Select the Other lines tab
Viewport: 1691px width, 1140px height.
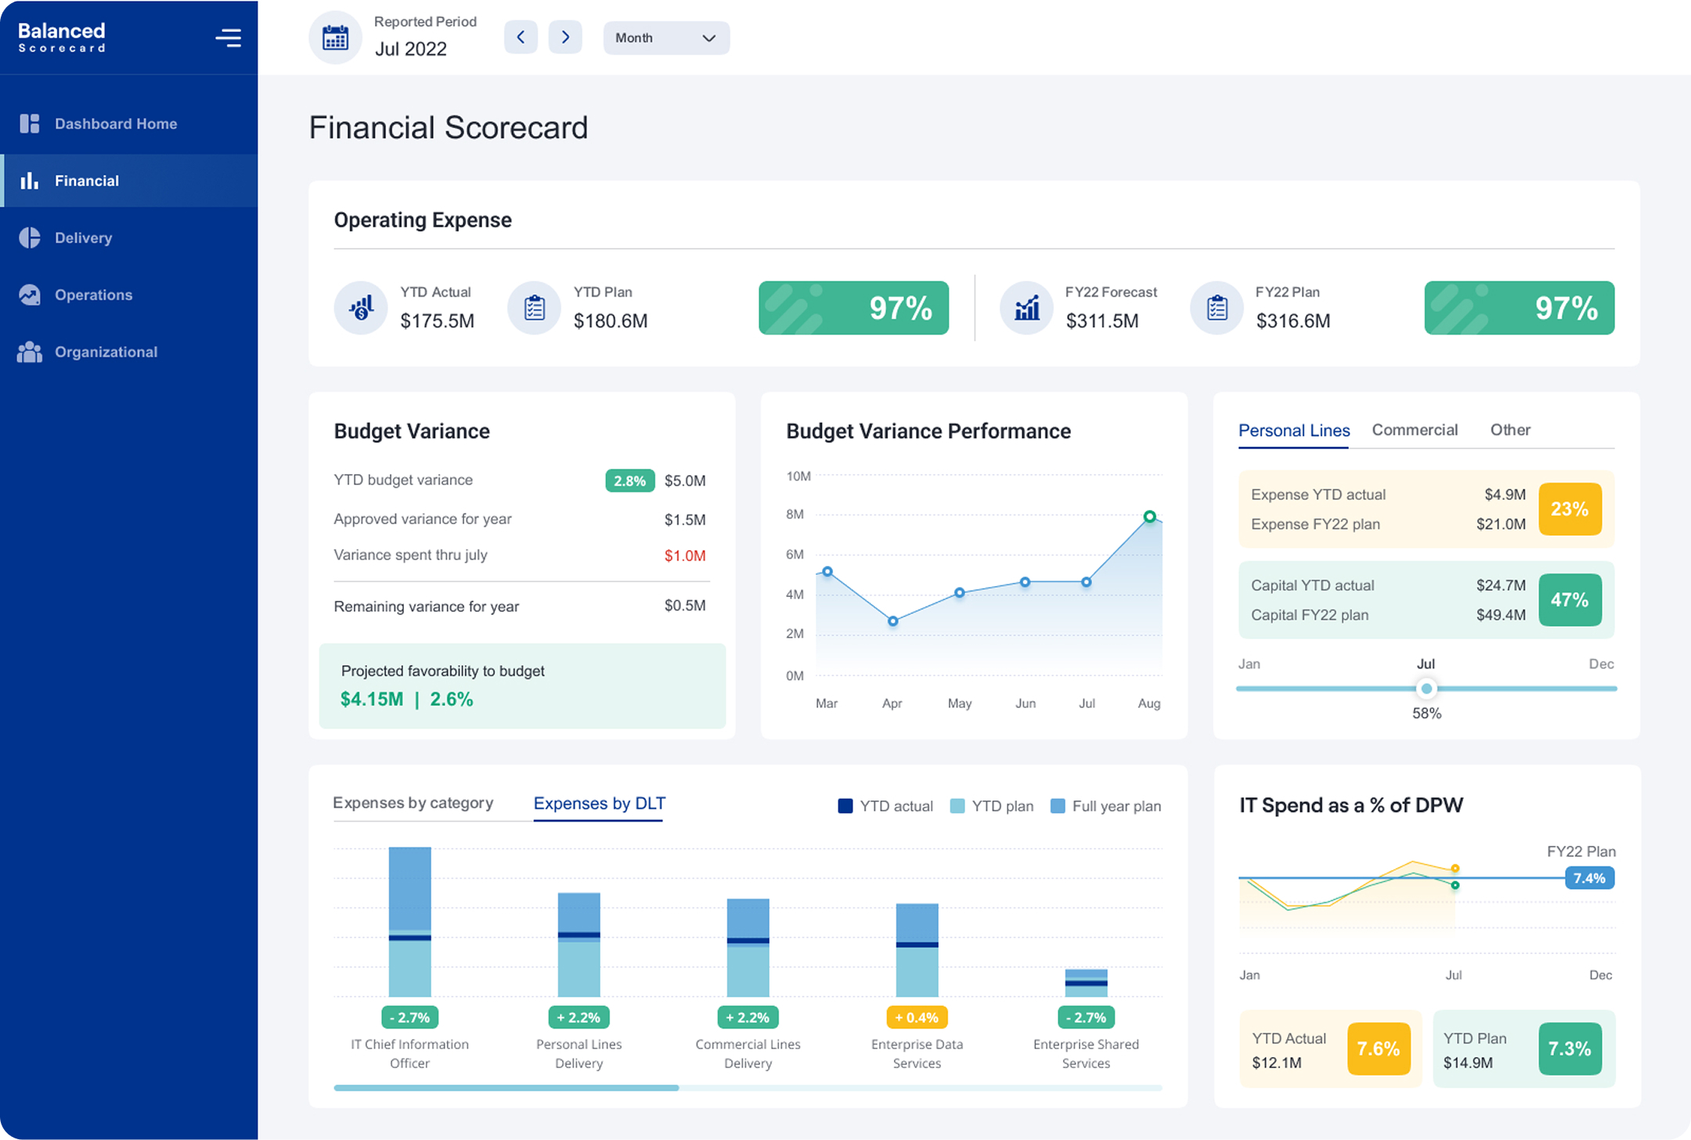(x=1510, y=430)
